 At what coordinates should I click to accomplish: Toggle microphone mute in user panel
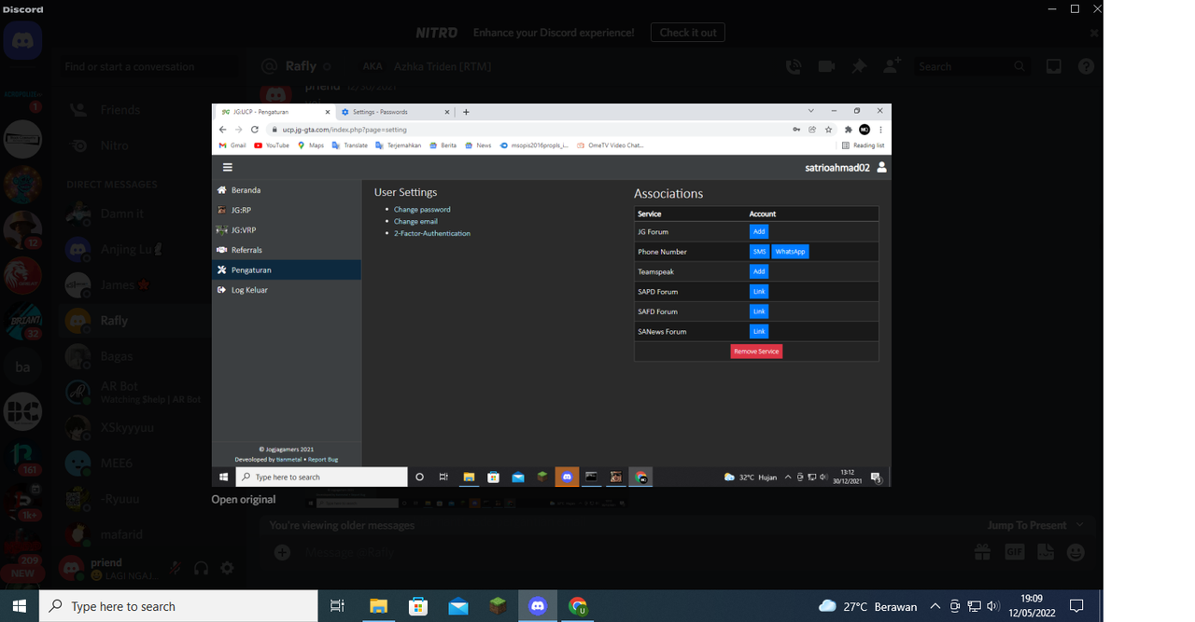[175, 567]
